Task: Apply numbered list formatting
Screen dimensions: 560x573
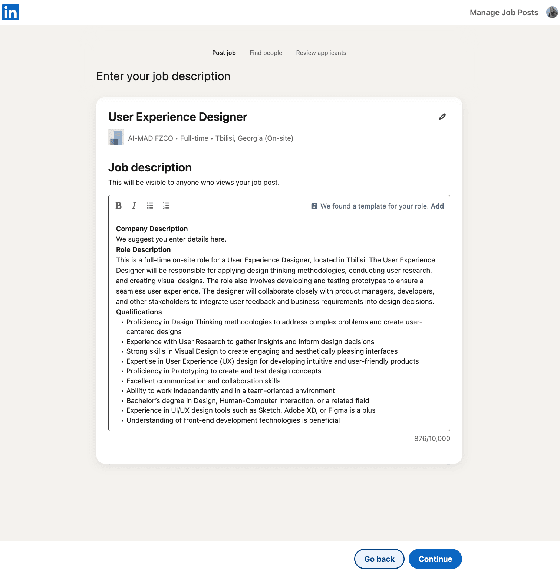Action: 166,206
